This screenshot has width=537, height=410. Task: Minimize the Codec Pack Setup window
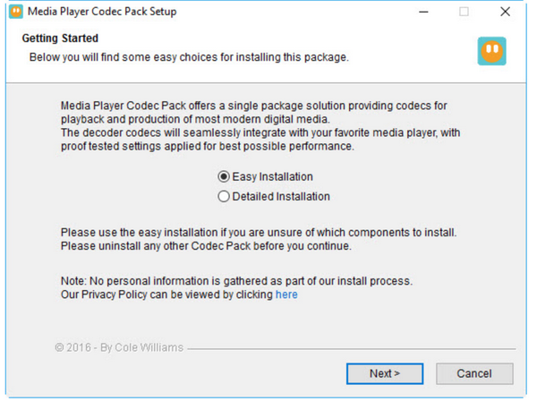pos(422,12)
